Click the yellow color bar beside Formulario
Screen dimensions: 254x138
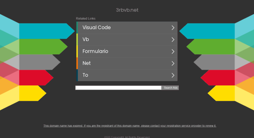point(77,52)
